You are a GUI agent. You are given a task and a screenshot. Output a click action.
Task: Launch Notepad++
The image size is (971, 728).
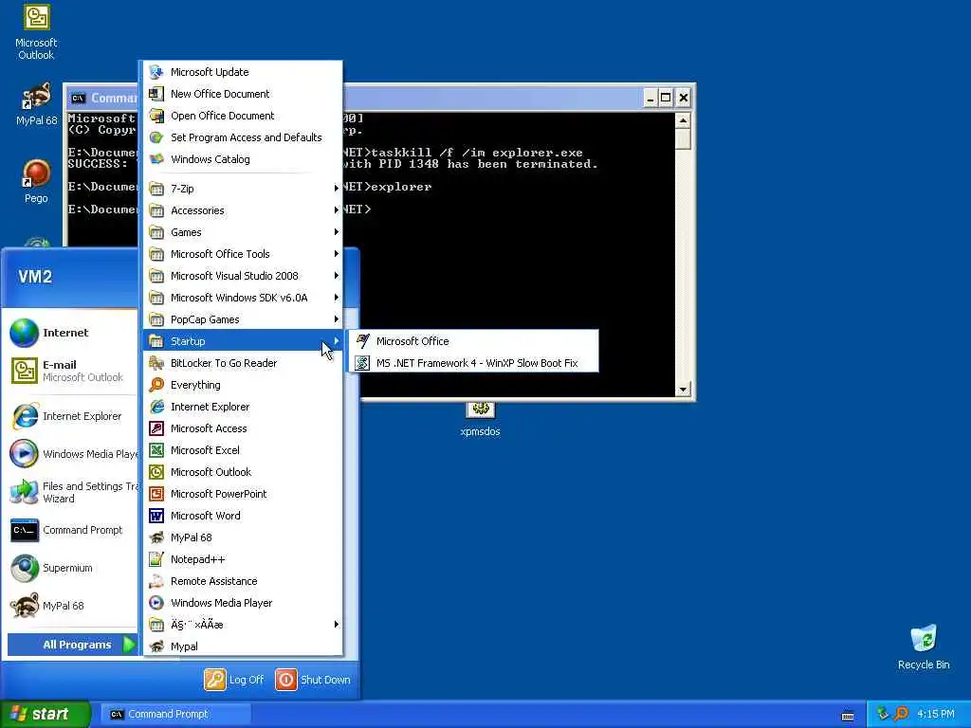[x=243, y=559]
